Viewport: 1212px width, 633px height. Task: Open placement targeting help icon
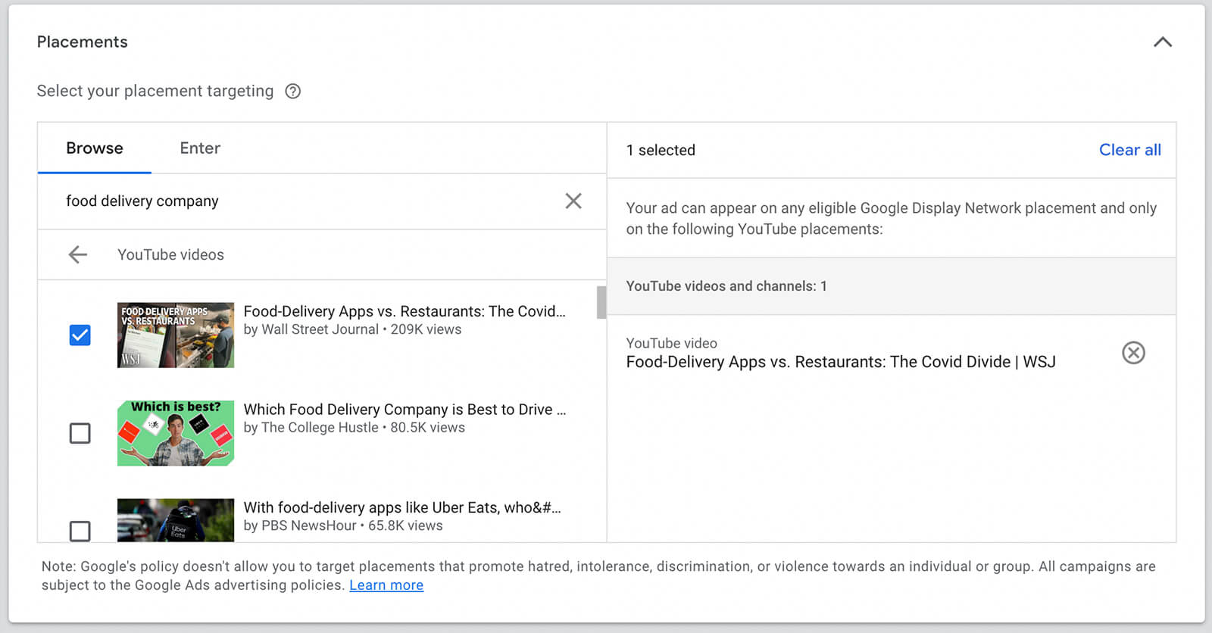coord(292,92)
